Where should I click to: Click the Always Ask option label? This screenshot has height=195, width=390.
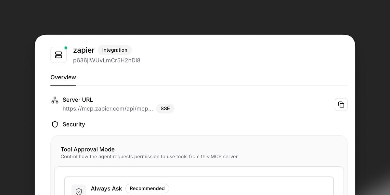(106, 188)
